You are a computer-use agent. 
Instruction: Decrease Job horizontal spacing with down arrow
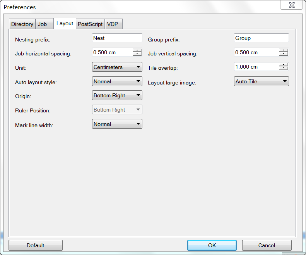137,54
